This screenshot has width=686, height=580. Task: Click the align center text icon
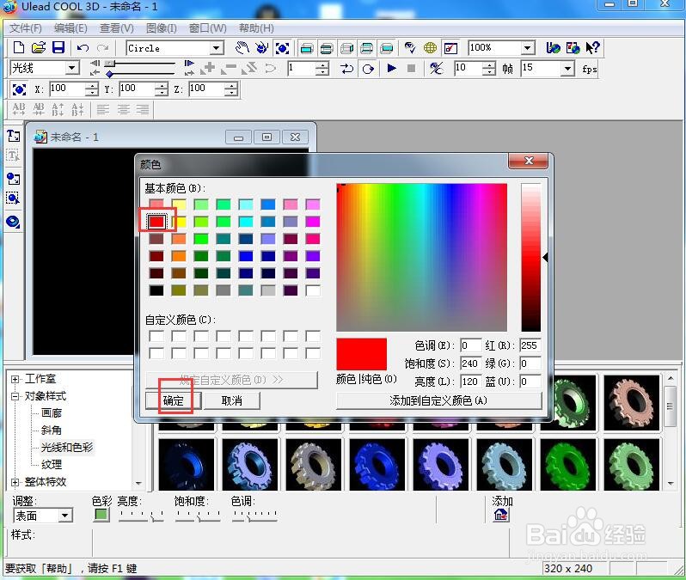tap(124, 109)
